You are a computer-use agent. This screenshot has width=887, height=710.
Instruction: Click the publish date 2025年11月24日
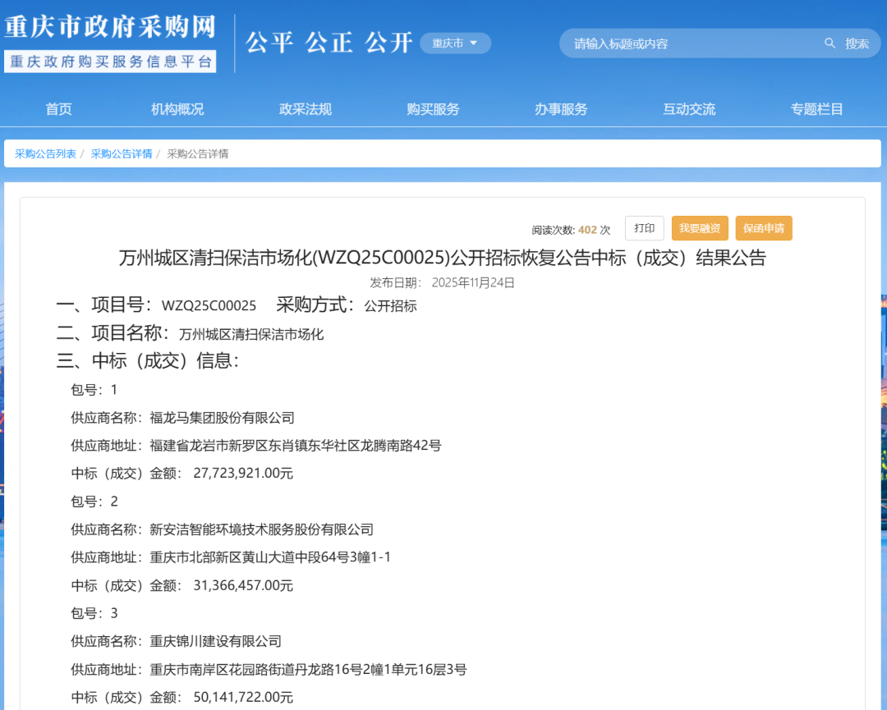[473, 282]
